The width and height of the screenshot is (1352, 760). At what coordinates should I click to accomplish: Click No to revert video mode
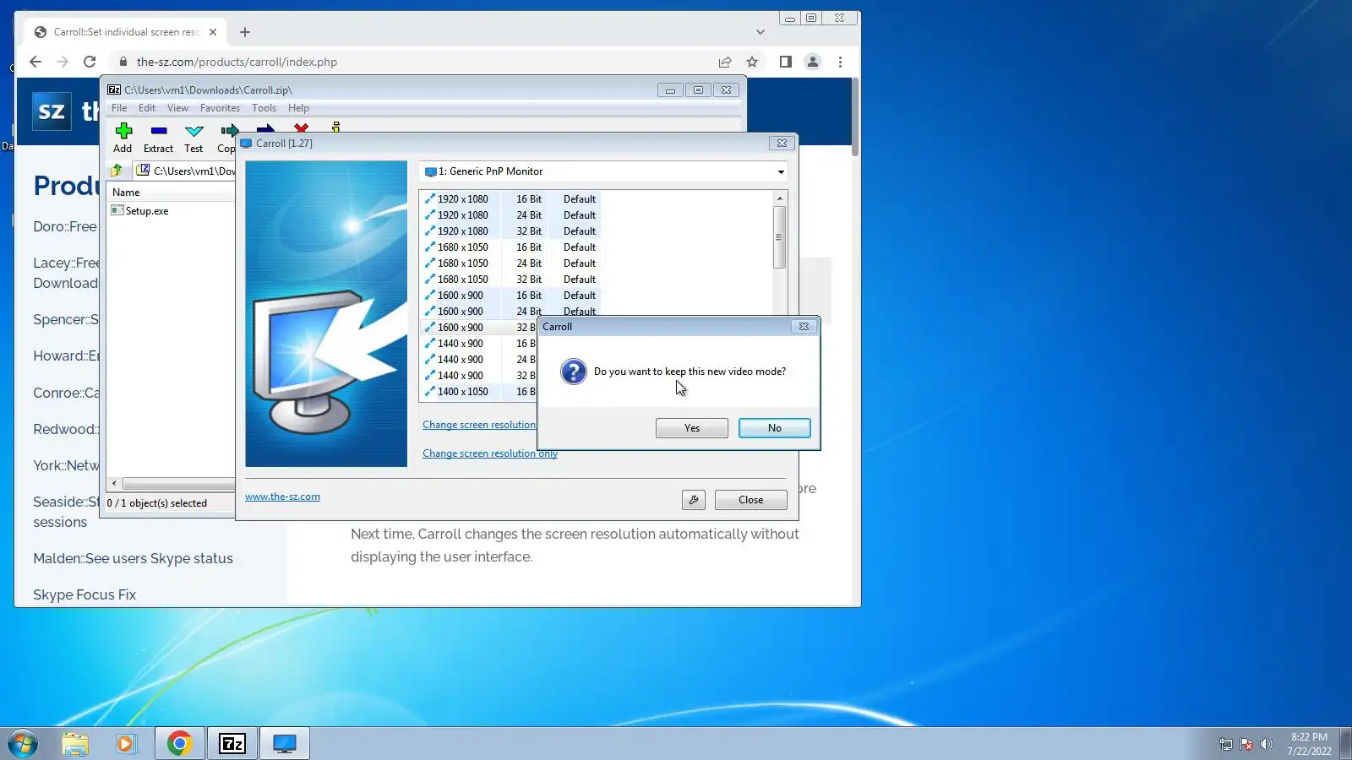(x=775, y=428)
